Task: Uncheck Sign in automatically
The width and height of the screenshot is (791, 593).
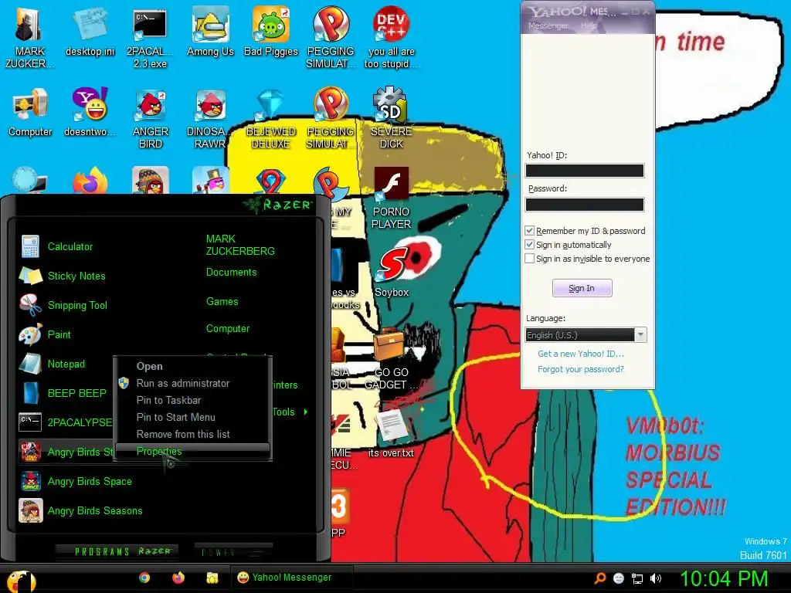Action: pos(529,245)
